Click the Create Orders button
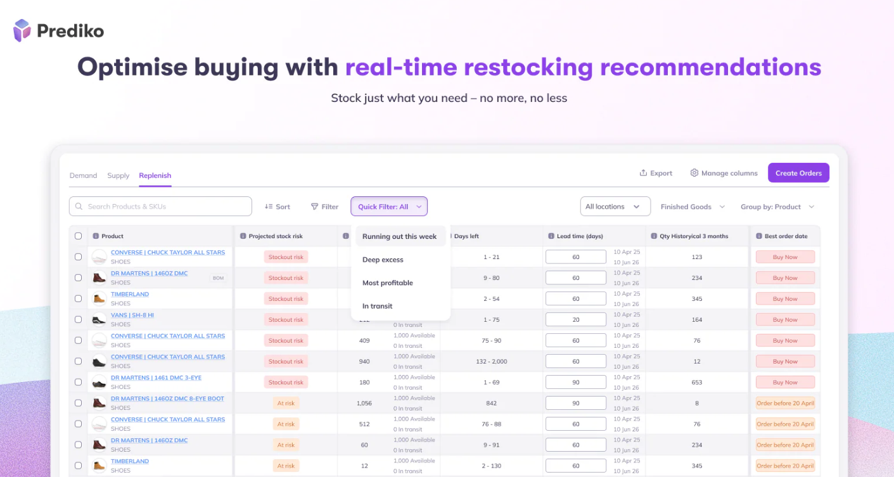 [798, 173]
